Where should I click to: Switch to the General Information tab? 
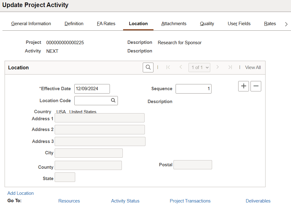(31, 24)
